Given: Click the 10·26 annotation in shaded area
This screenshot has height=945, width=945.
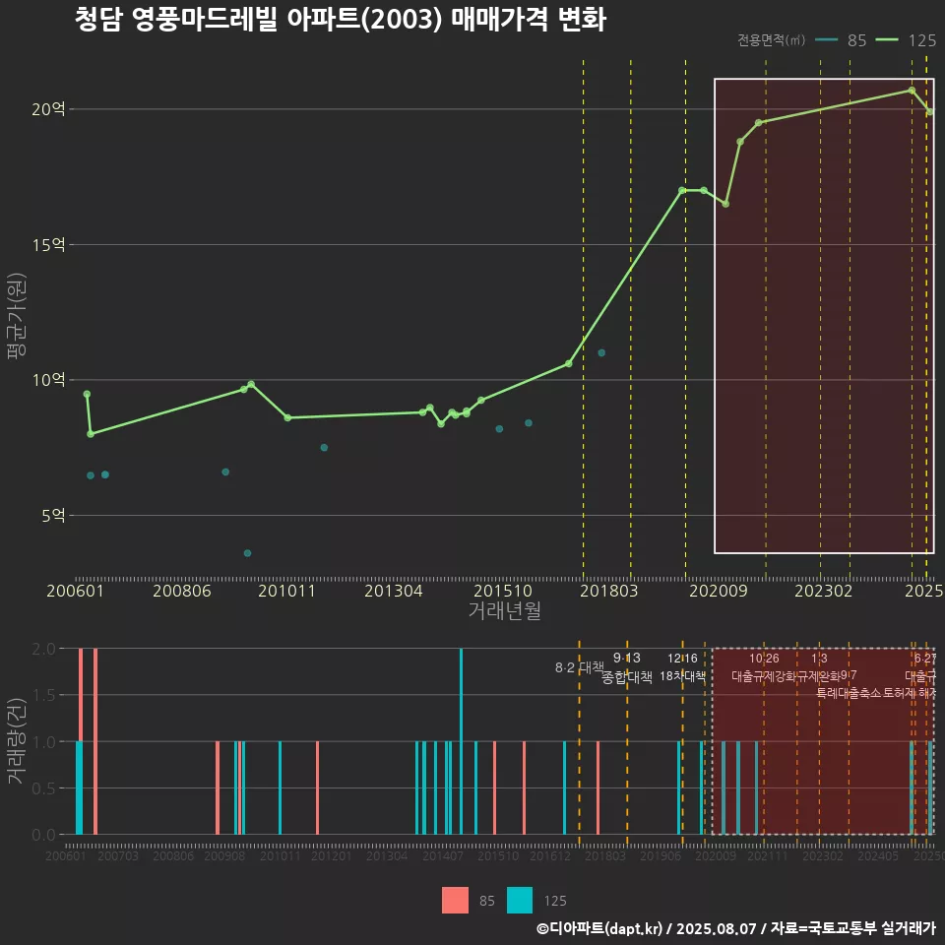Looking at the screenshot, I should click(x=764, y=659).
